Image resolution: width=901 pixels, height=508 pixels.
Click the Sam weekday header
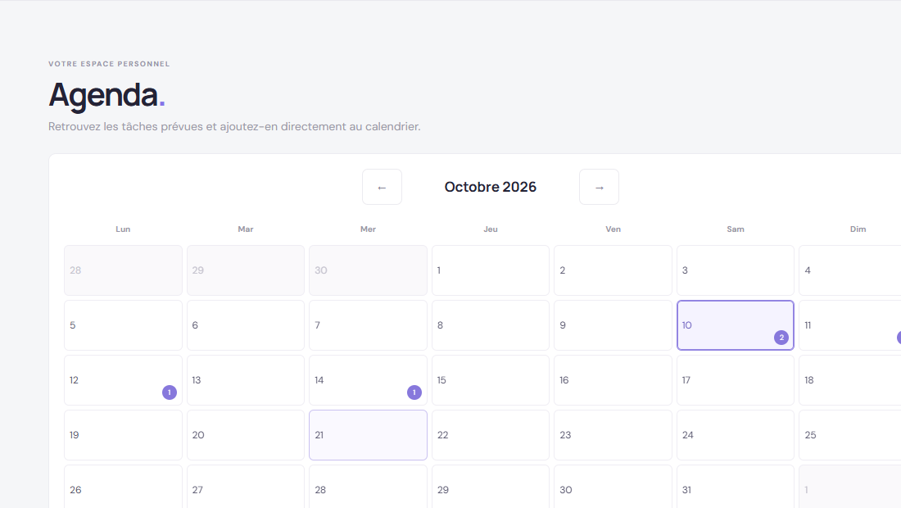point(735,229)
